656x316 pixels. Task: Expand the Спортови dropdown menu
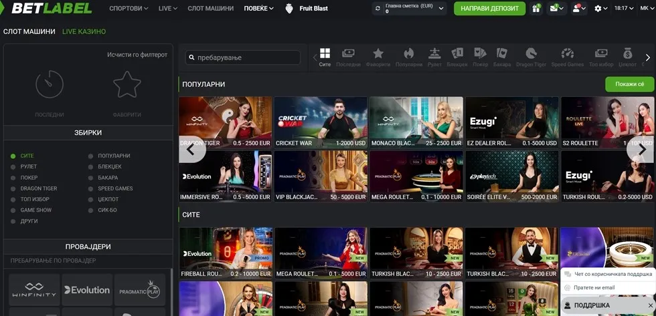128,9
